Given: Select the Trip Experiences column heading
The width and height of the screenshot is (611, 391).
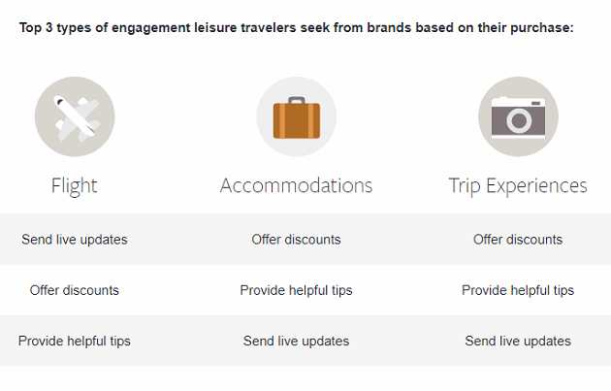Looking at the screenshot, I should (x=518, y=186).
